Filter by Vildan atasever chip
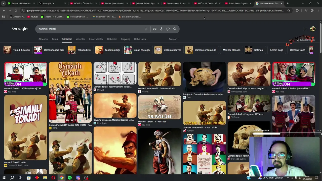Screen dimensions: 322x181 (x=169, y=50)
